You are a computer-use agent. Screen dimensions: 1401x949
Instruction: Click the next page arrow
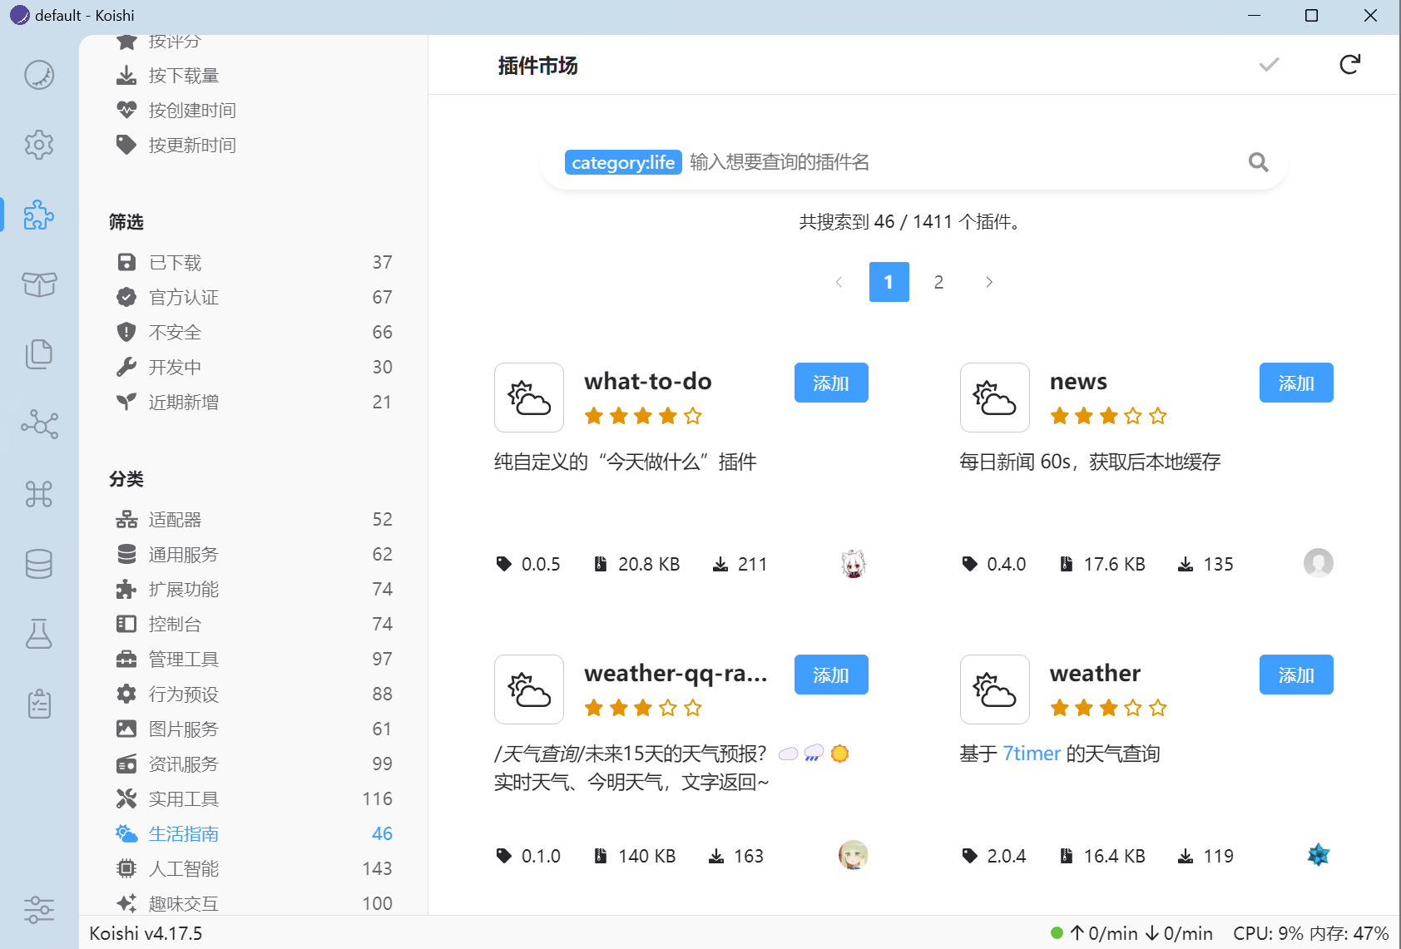pyautogui.click(x=988, y=282)
